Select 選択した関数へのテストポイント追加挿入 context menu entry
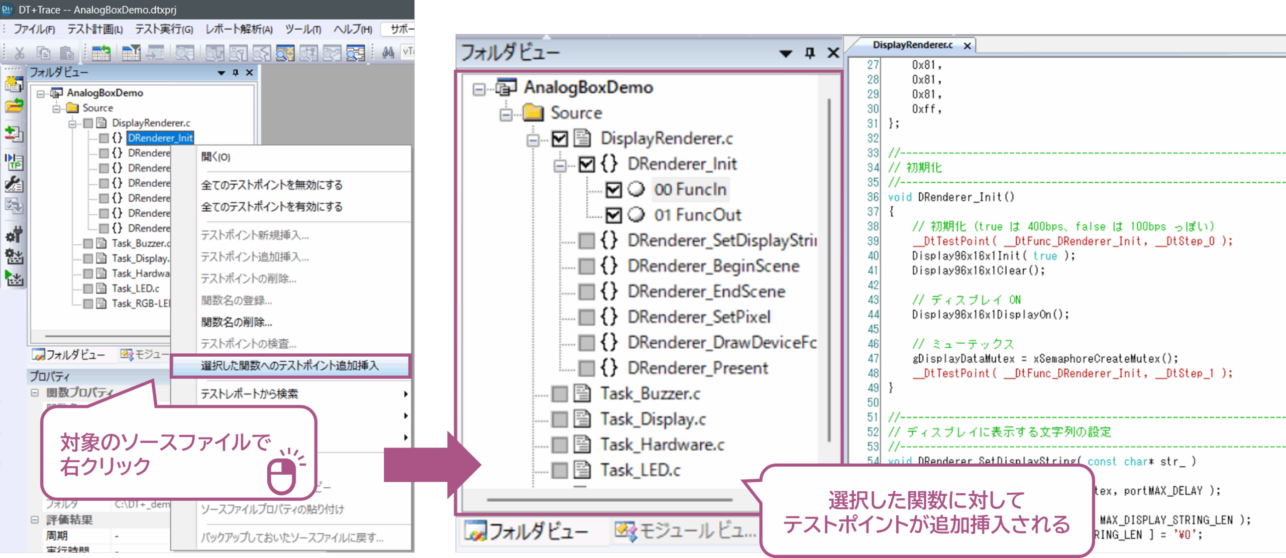 290,365
